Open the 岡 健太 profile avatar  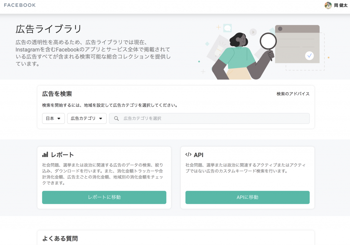(x=328, y=5)
